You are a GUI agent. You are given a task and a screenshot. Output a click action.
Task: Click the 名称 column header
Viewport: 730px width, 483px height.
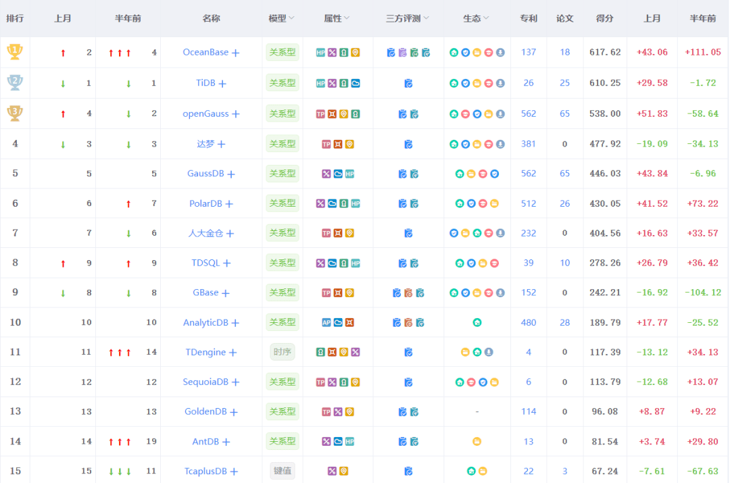(x=211, y=18)
